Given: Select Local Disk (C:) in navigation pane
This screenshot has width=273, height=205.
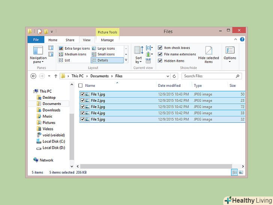Looking at the screenshot, I should (51, 142).
